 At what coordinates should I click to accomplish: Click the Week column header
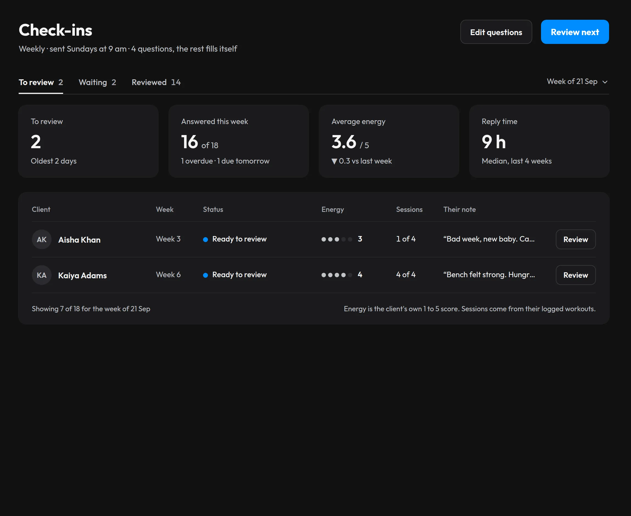click(x=165, y=209)
